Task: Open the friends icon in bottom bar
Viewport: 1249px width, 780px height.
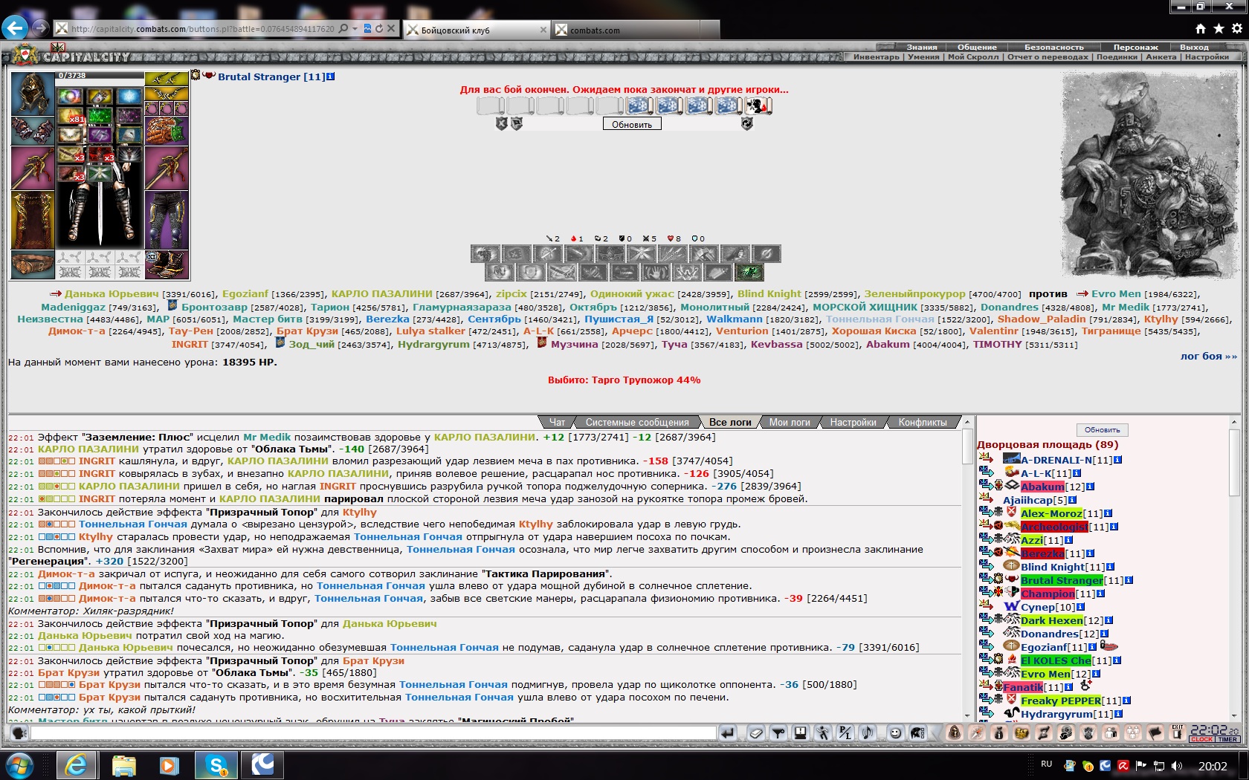Action: click(1111, 733)
